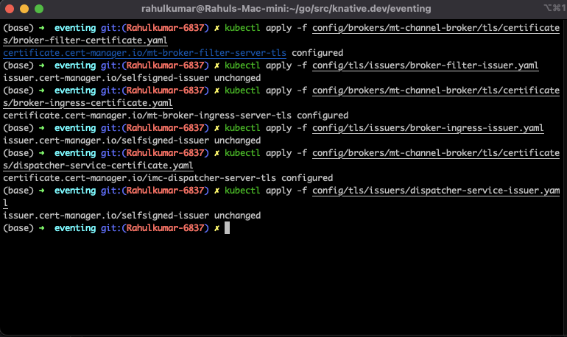Screen dimensions: 567x337
Task: Click the imc-dispatcher-server-tls configured output line
Action: point(168,178)
